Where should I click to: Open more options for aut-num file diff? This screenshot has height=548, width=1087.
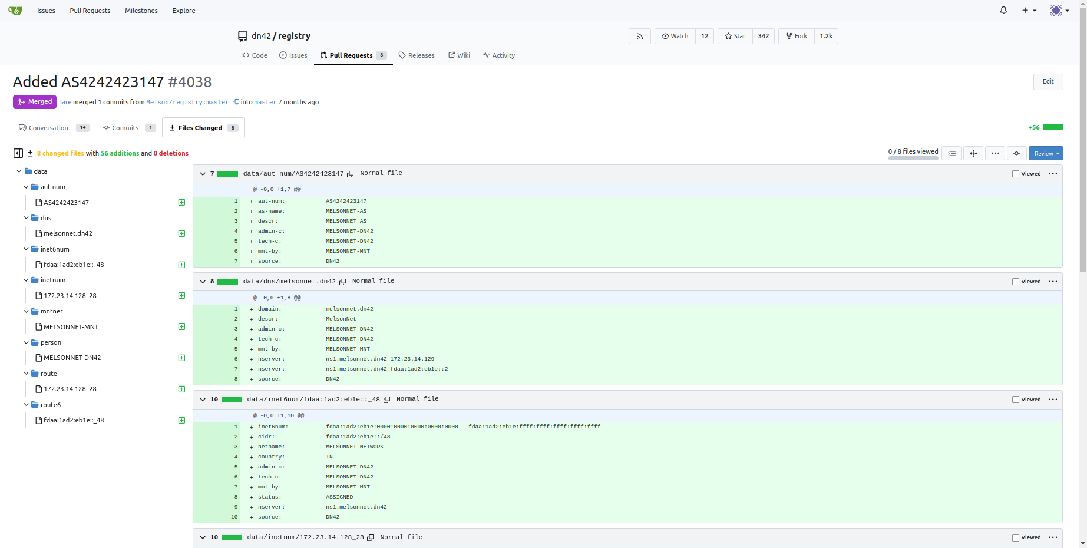(1053, 174)
